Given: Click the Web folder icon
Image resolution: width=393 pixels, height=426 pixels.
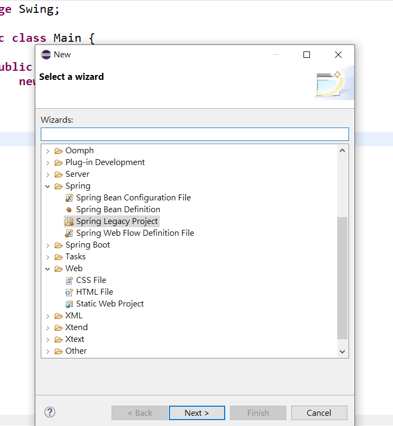Looking at the screenshot, I should click(58, 268).
